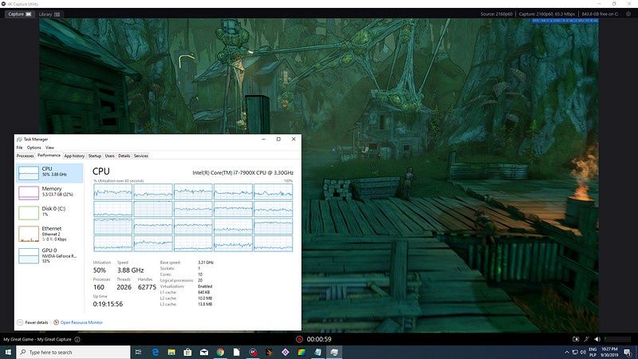Click the red record button
The height and width of the screenshot is (359, 638).
299,339
